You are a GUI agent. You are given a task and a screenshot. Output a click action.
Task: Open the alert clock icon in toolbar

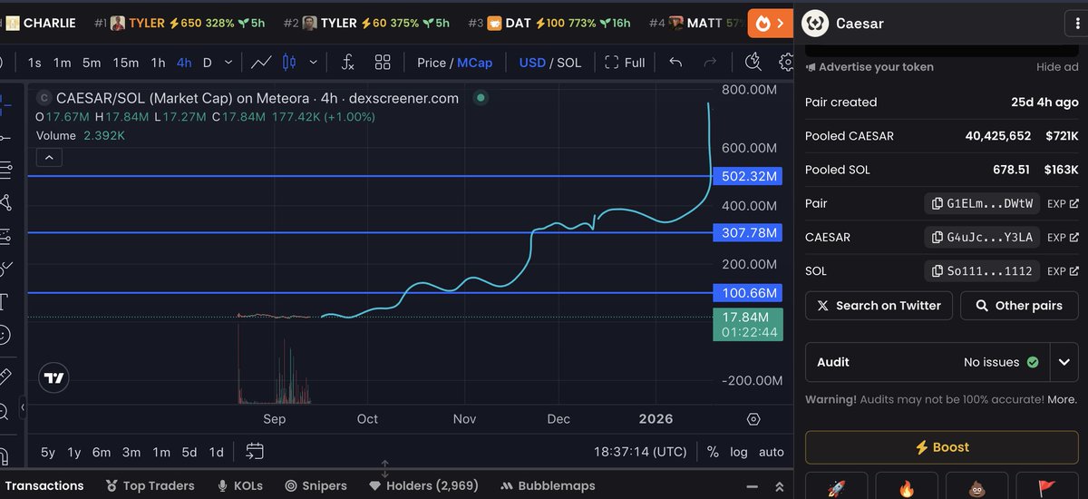[x=753, y=62]
